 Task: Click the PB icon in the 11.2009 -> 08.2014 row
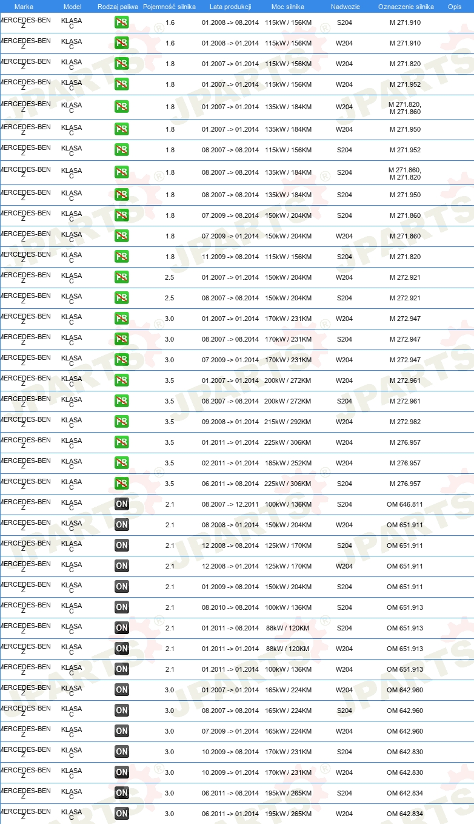(122, 257)
